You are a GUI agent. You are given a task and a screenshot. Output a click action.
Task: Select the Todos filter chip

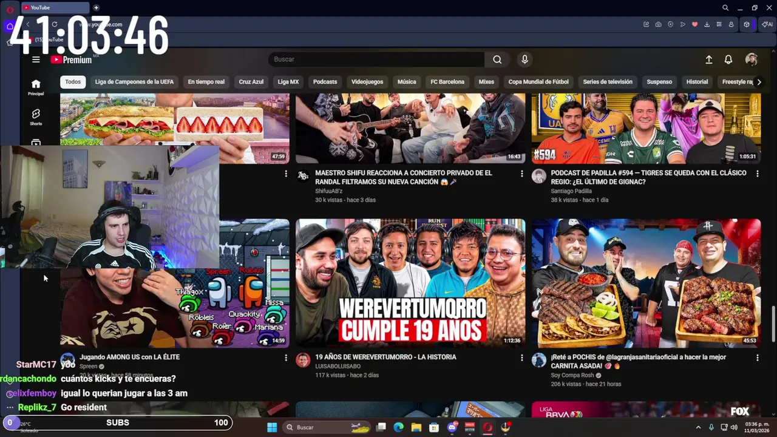tap(73, 82)
